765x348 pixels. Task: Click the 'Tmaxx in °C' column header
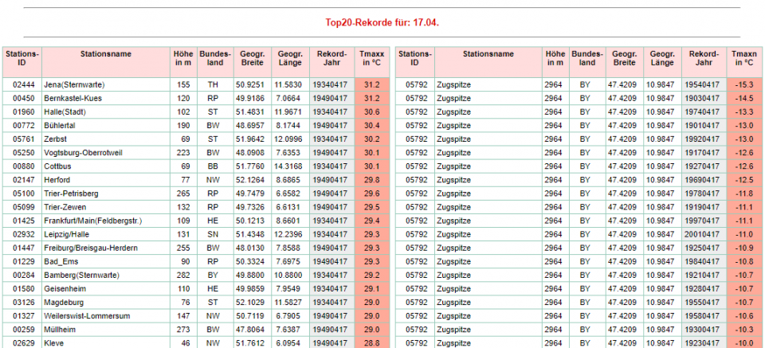click(371, 58)
